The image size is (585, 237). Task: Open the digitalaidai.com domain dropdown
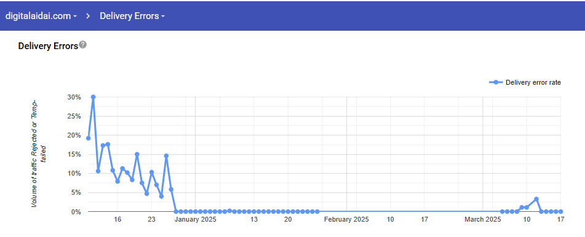(x=41, y=16)
